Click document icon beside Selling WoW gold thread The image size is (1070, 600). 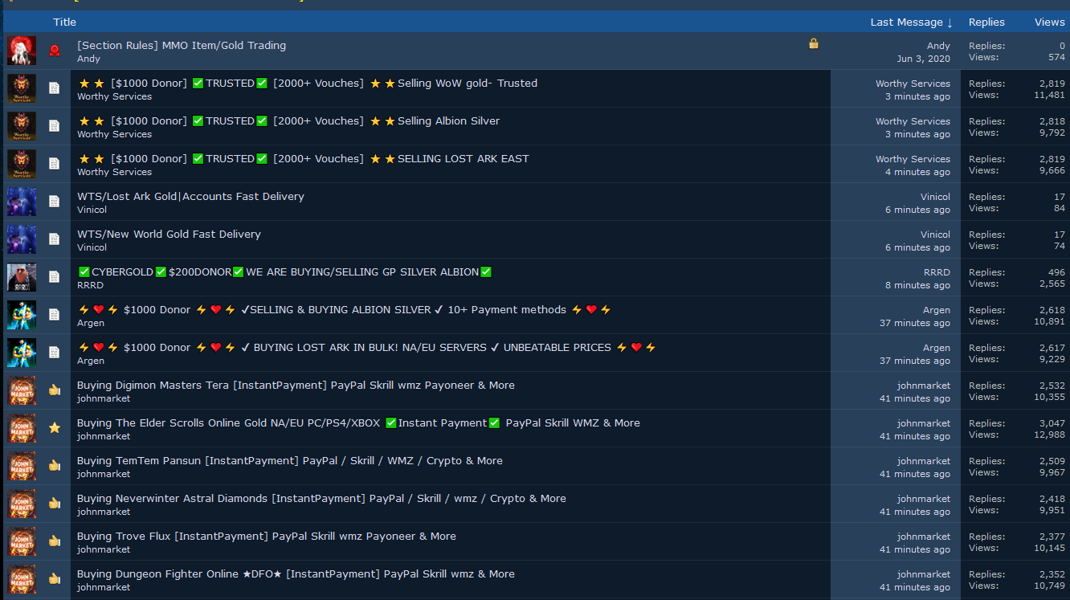click(x=55, y=88)
